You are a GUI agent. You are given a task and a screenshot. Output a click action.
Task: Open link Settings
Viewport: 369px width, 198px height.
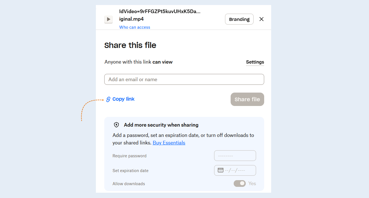[255, 62]
